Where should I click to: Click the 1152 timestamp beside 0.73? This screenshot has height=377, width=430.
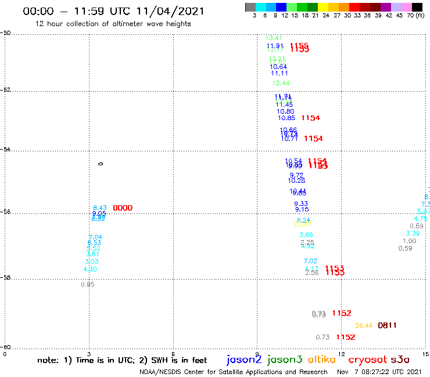[346, 337]
